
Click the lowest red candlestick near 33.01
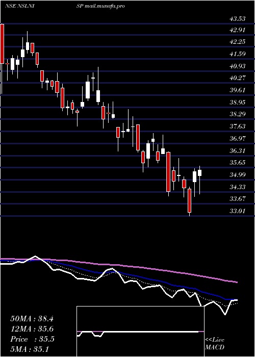(189, 200)
